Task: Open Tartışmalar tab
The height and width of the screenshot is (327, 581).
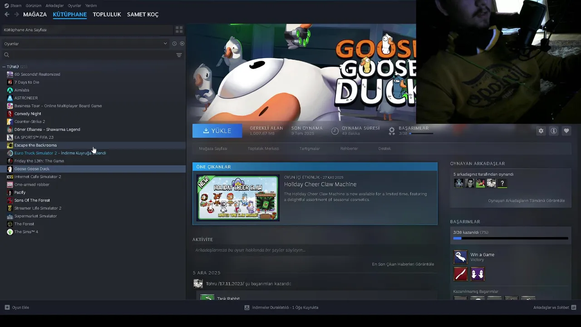Action: click(x=310, y=149)
